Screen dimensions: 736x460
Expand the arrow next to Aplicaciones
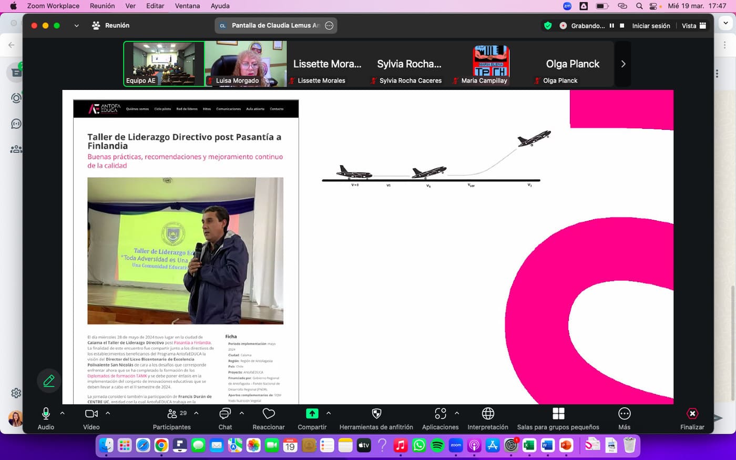point(457,413)
